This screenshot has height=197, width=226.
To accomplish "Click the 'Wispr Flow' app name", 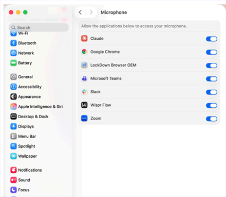I will [101, 105].
